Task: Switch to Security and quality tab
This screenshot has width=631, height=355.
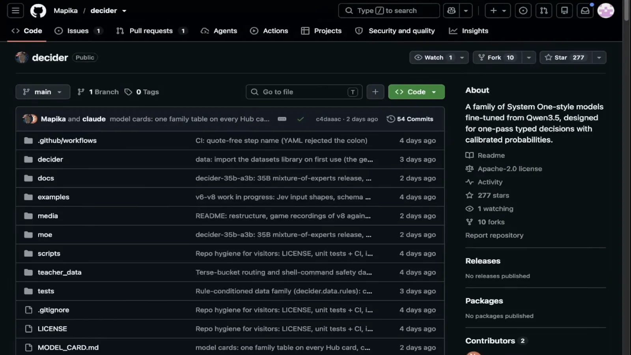Action: point(395,31)
